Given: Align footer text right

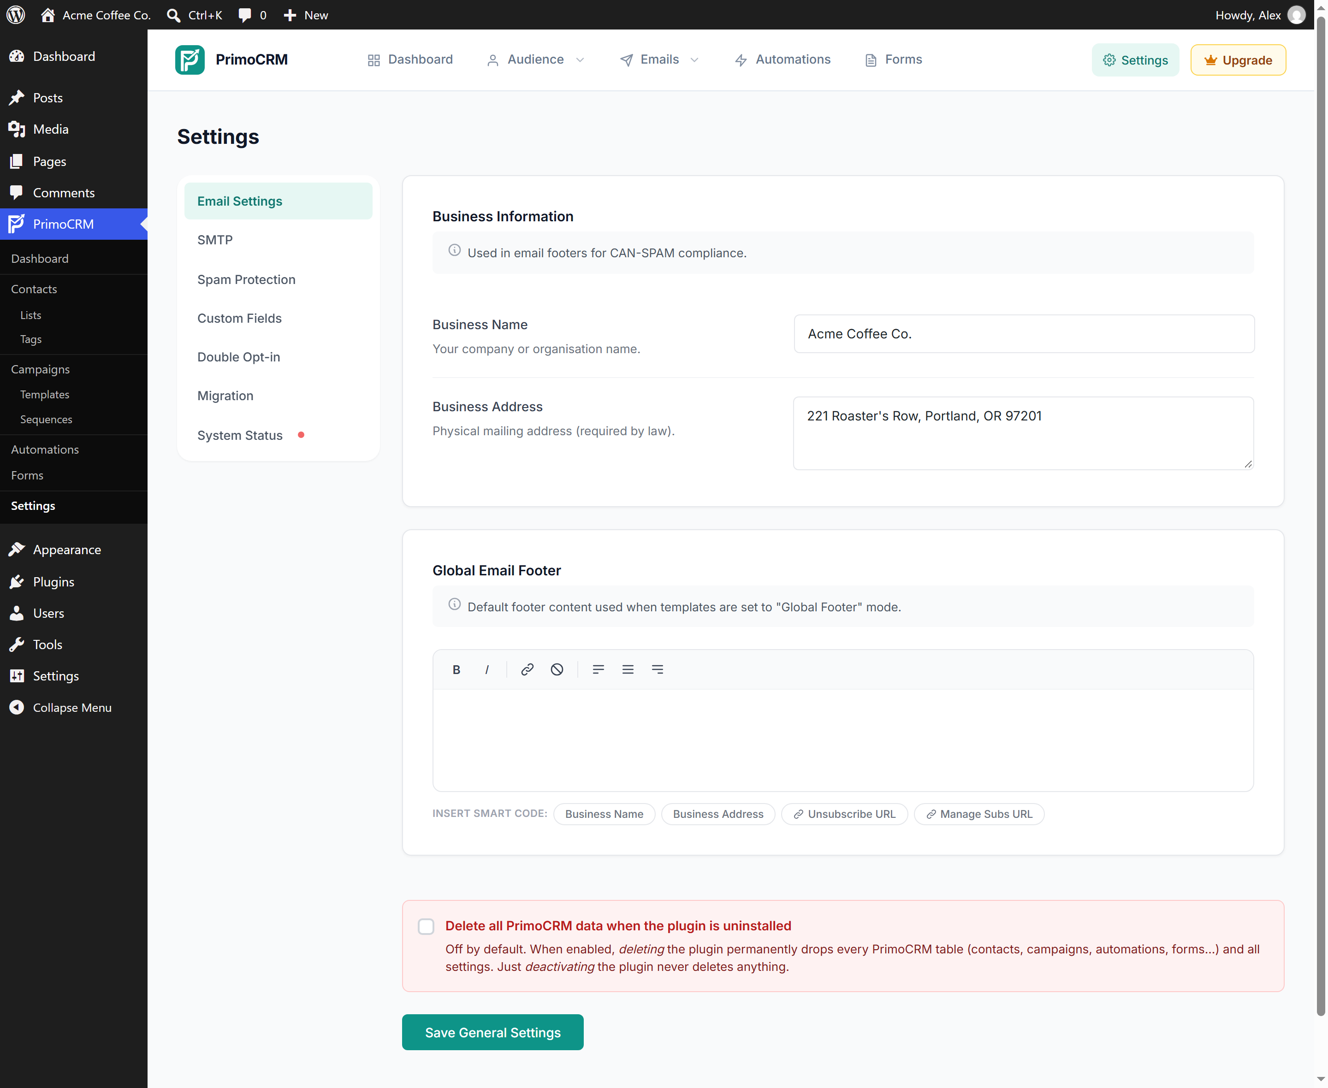Looking at the screenshot, I should tap(657, 669).
